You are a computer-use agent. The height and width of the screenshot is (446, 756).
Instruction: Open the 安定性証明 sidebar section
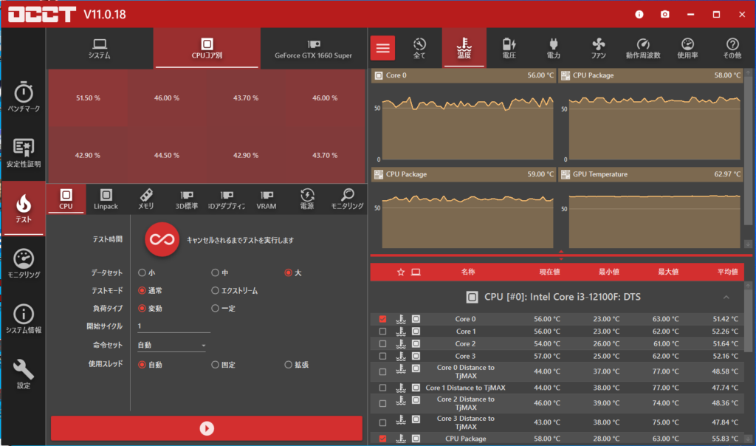[24, 153]
